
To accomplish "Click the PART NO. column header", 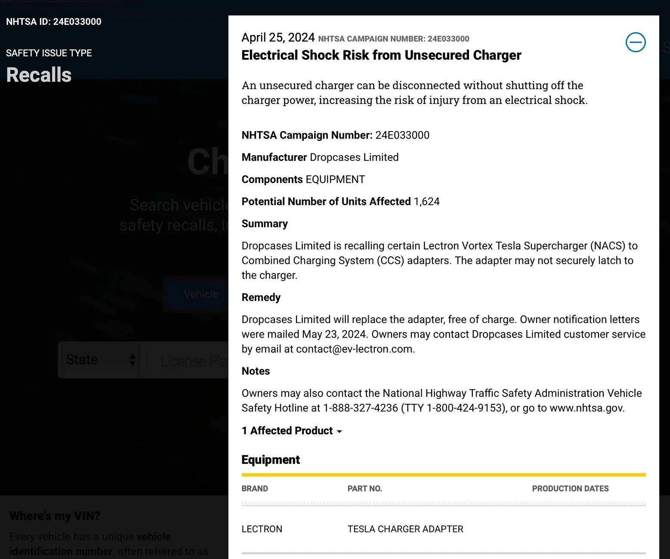I will [364, 488].
